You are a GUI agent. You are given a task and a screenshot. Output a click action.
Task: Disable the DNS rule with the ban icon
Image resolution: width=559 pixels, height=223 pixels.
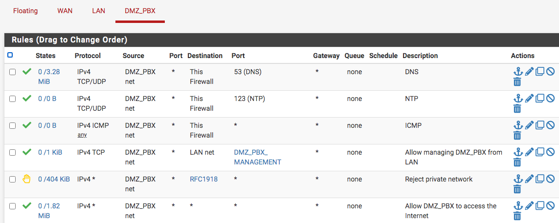tap(550, 72)
